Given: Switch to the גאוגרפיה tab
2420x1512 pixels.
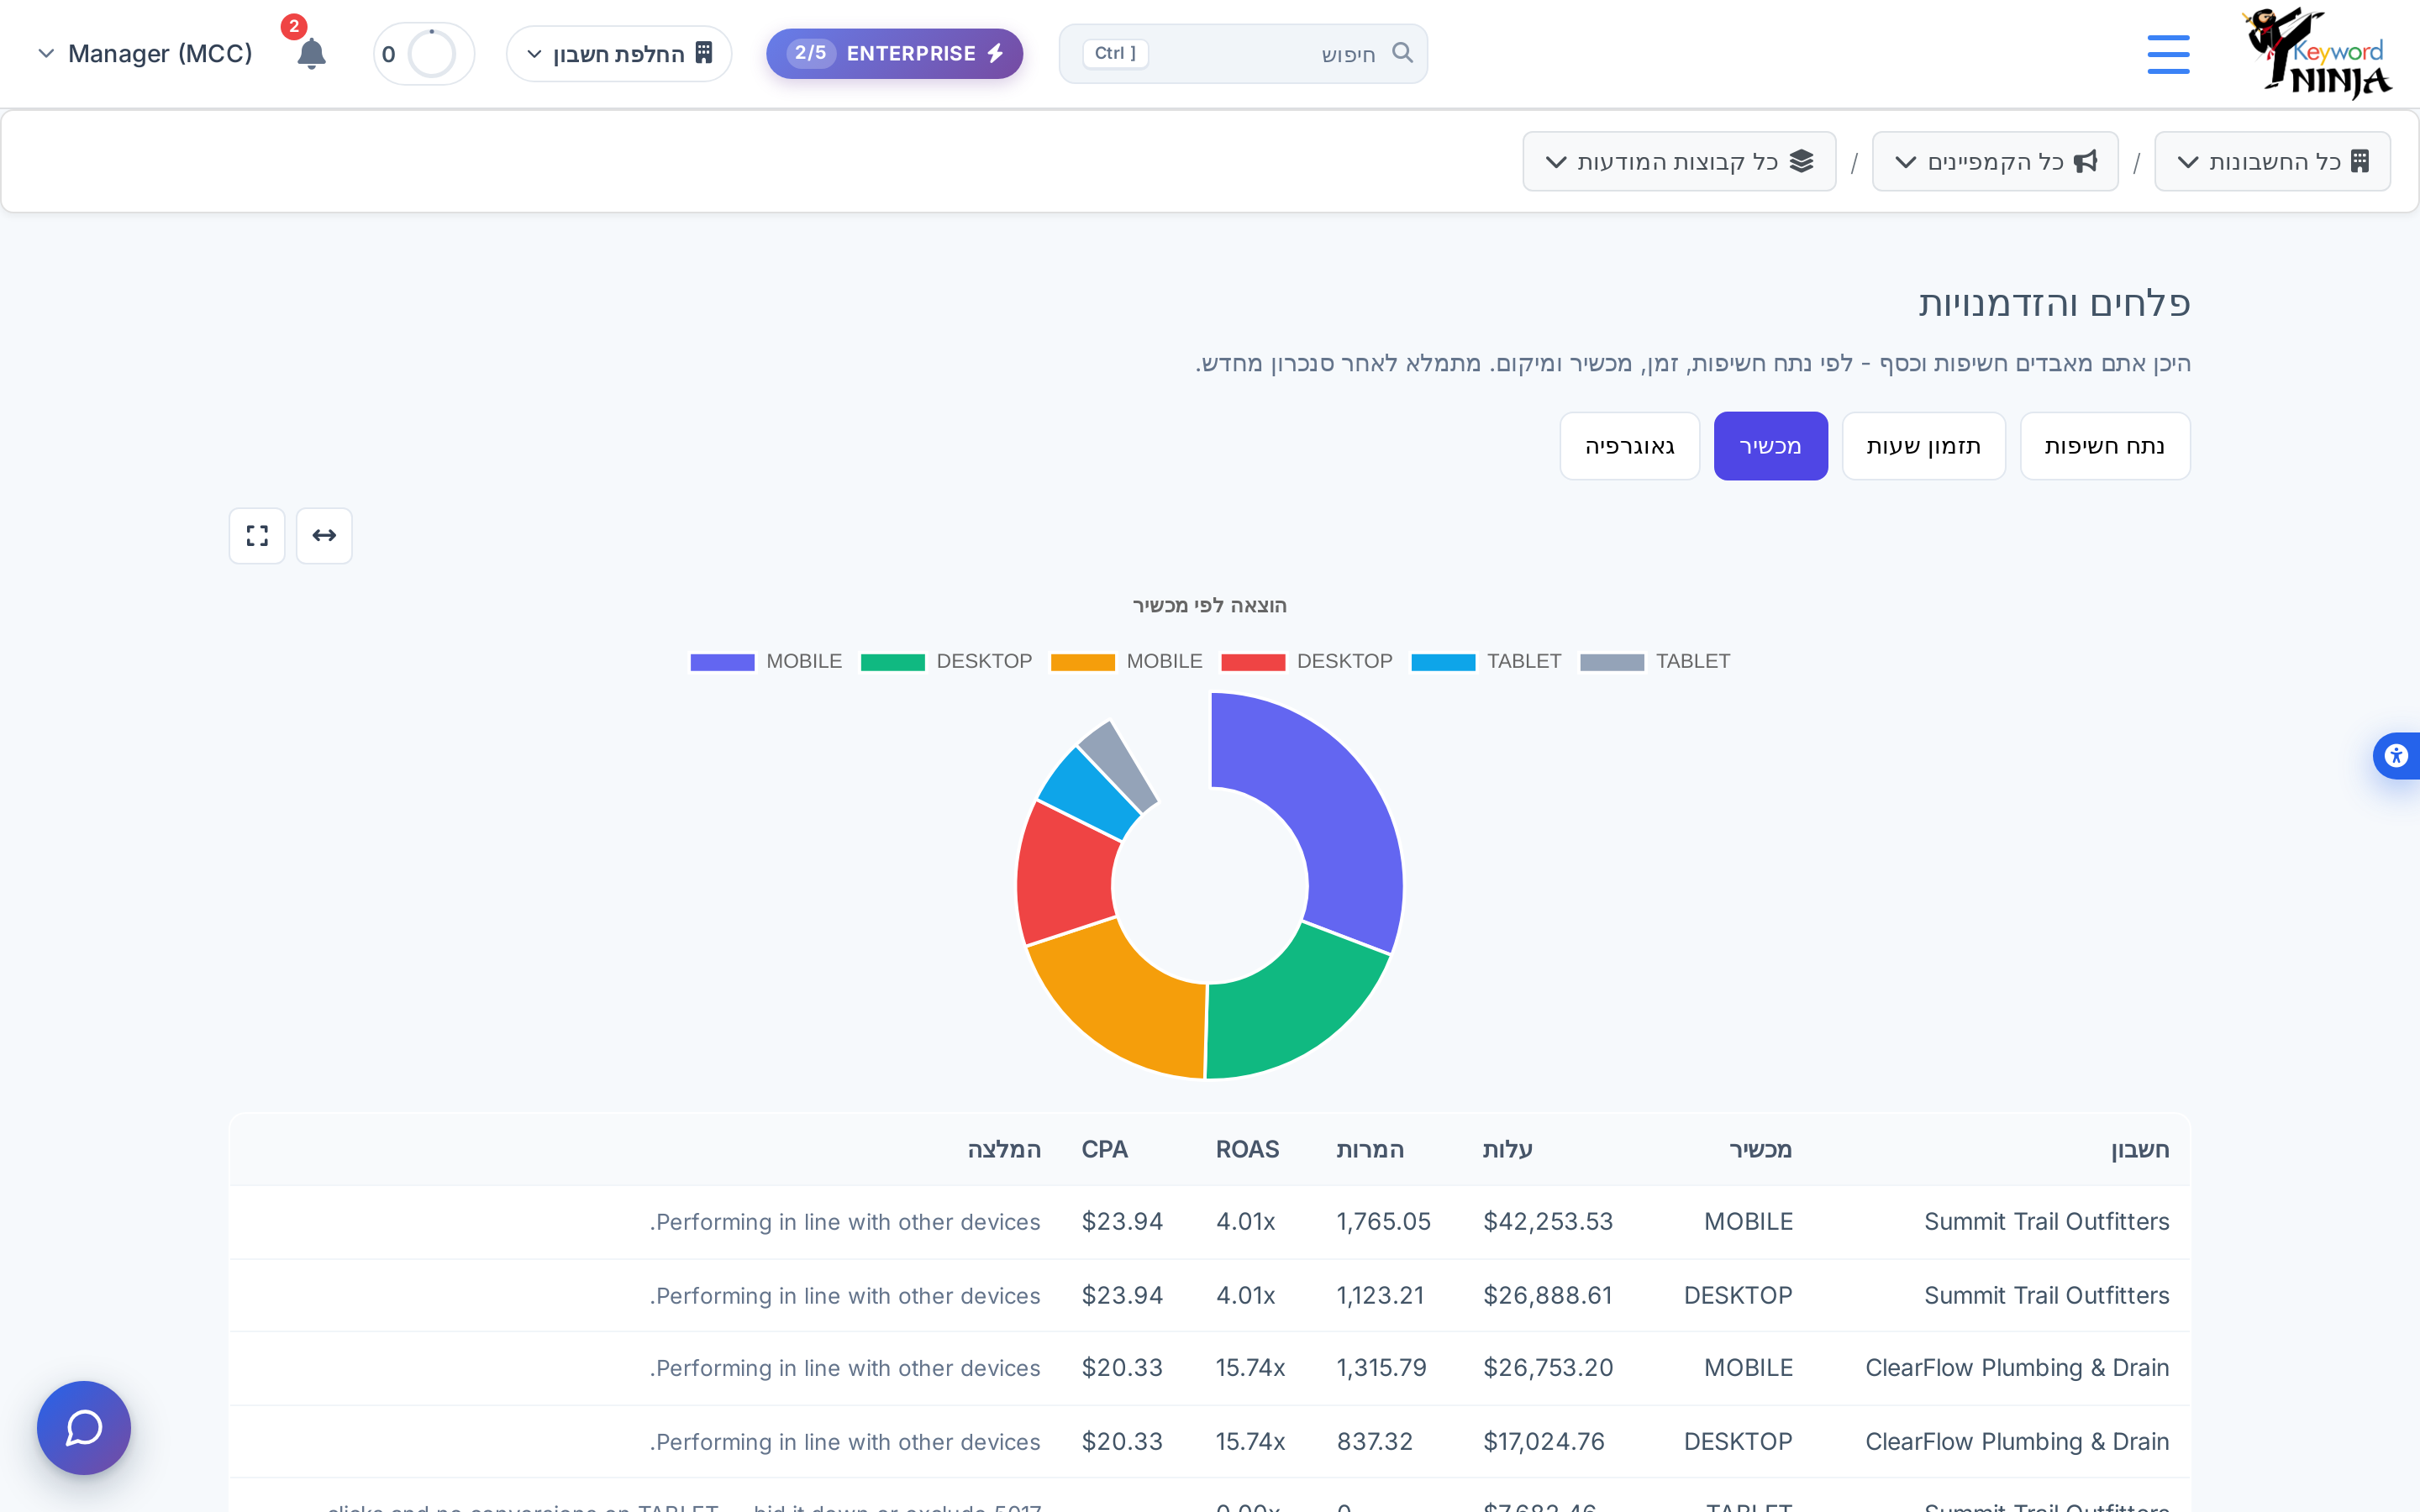Looking at the screenshot, I should point(1629,446).
